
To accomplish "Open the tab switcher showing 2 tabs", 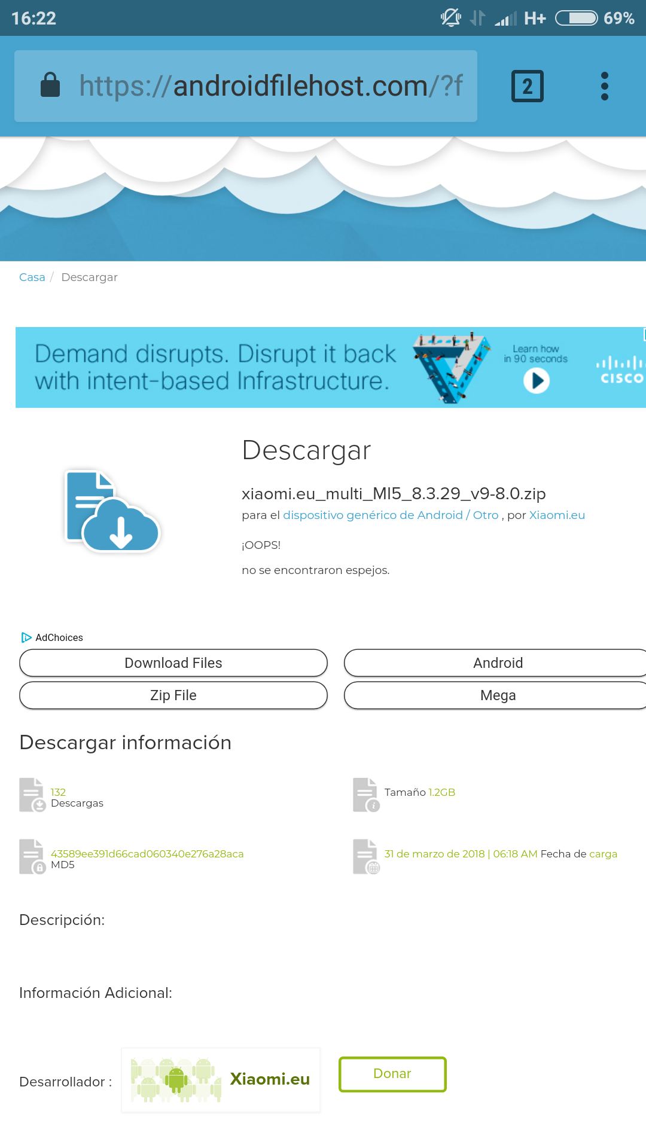I will 528,86.
